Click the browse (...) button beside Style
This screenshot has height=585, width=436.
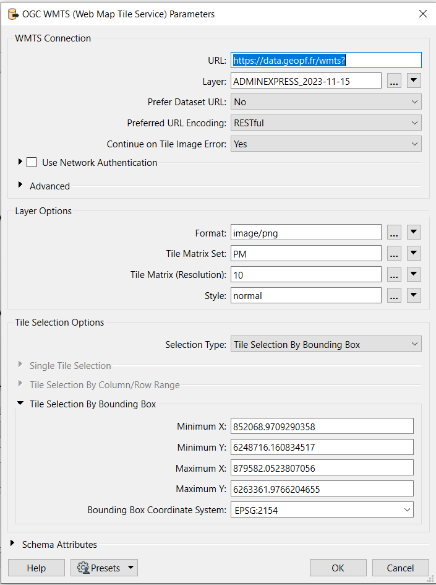(x=395, y=296)
